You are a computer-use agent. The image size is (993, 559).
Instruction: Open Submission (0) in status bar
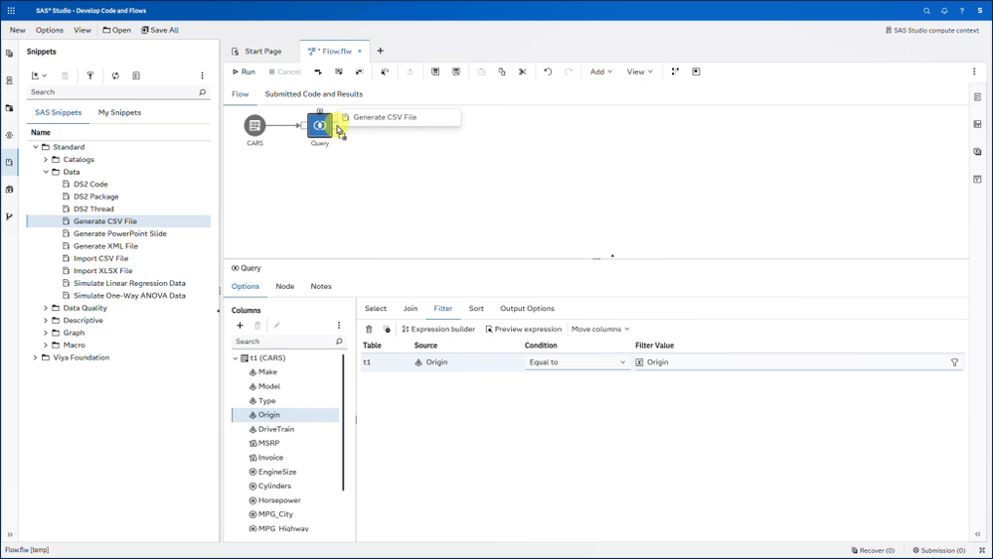(x=938, y=550)
